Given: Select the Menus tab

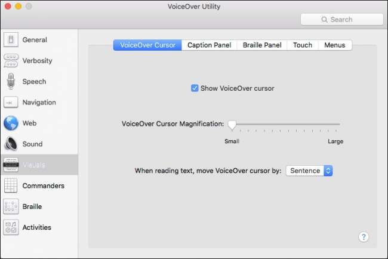Looking at the screenshot, I should tap(335, 45).
